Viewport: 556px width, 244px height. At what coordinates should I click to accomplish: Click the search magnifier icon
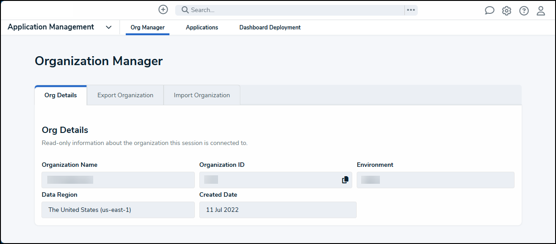pos(185,10)
